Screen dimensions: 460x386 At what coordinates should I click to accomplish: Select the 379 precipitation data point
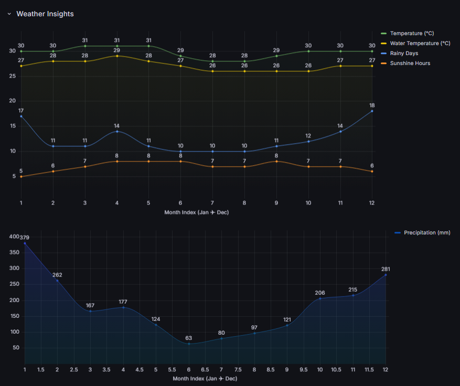coord(25,243)
